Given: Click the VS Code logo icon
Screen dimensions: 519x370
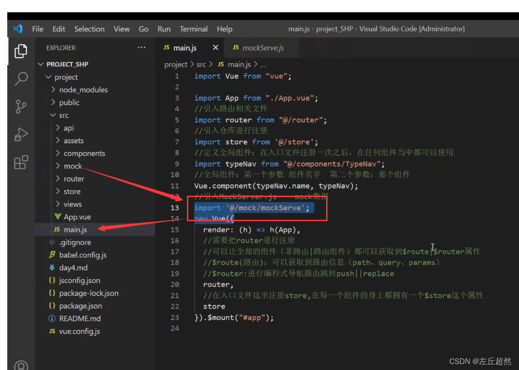Looking at the screenshot, I should click(x=18, y=29).
